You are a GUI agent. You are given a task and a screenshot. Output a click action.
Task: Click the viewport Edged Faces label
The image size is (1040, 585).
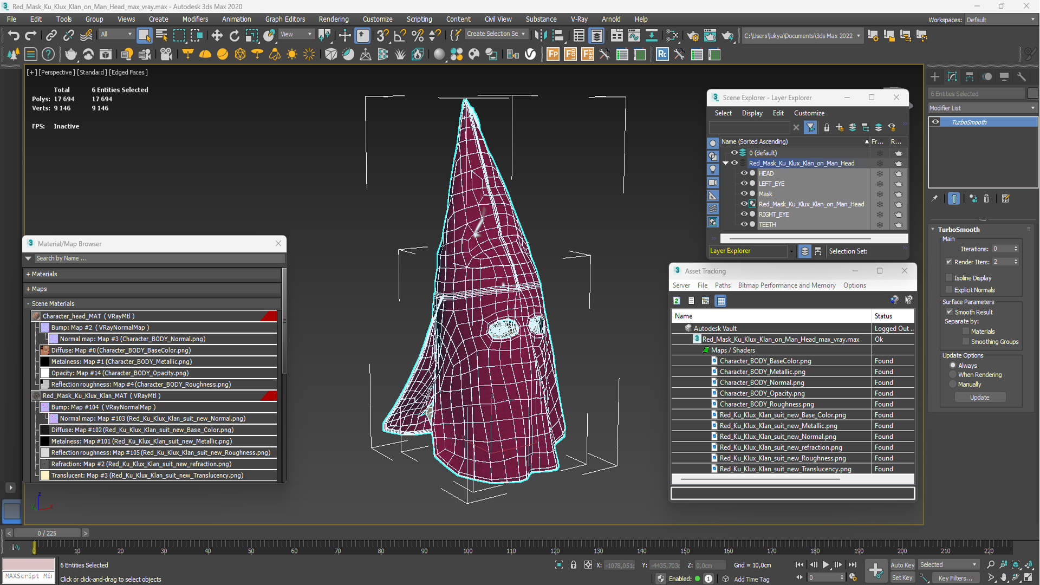click(x=129, y=72)
